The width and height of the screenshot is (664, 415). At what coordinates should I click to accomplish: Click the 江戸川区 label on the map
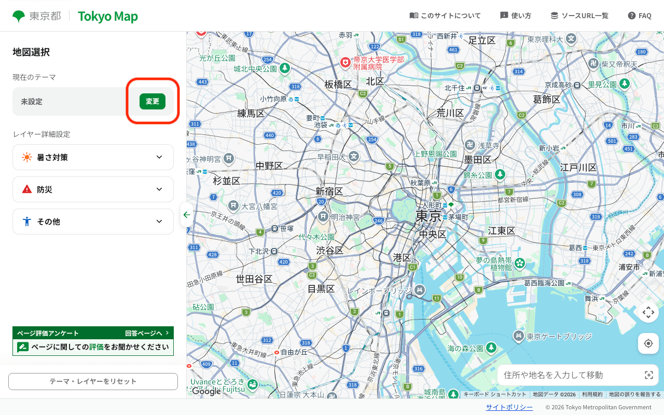578,167
